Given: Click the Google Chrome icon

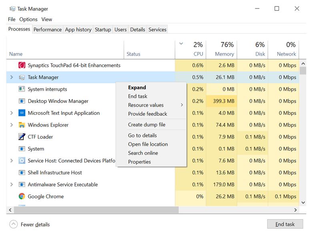Looking at the screenshot, I should (22, 196).
